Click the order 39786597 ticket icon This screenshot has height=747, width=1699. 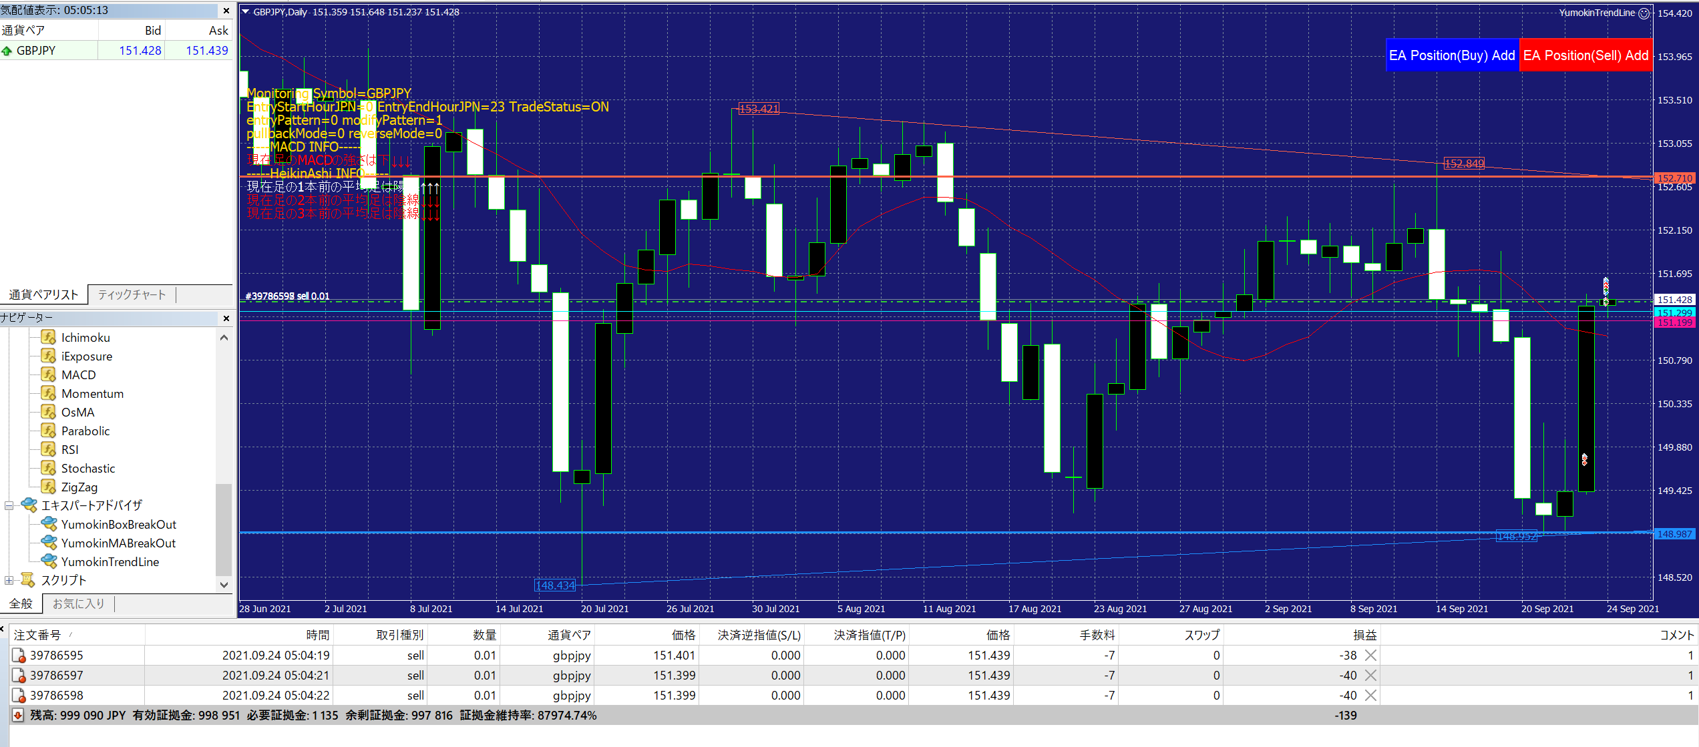click(19, 676)
